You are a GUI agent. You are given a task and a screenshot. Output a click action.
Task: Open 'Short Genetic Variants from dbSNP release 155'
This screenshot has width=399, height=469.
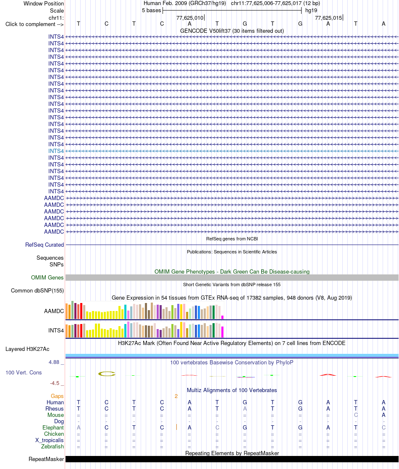click(232, 285)
